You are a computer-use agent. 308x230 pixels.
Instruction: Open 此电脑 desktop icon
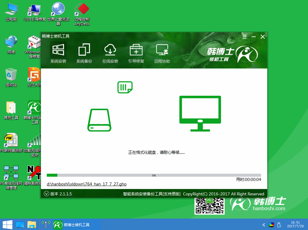tap(11, 12)
